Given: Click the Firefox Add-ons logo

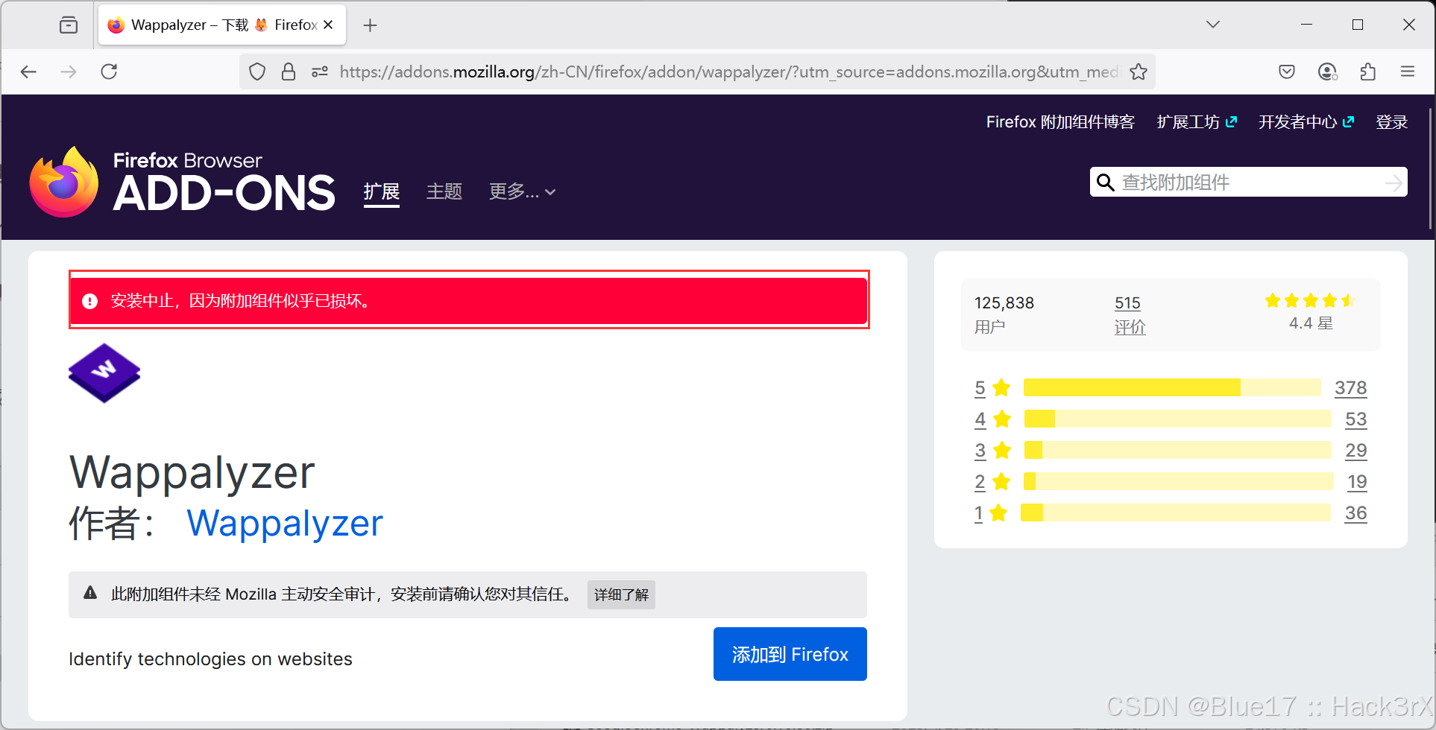Looking at the screenshot, I should tap(183, 182).
